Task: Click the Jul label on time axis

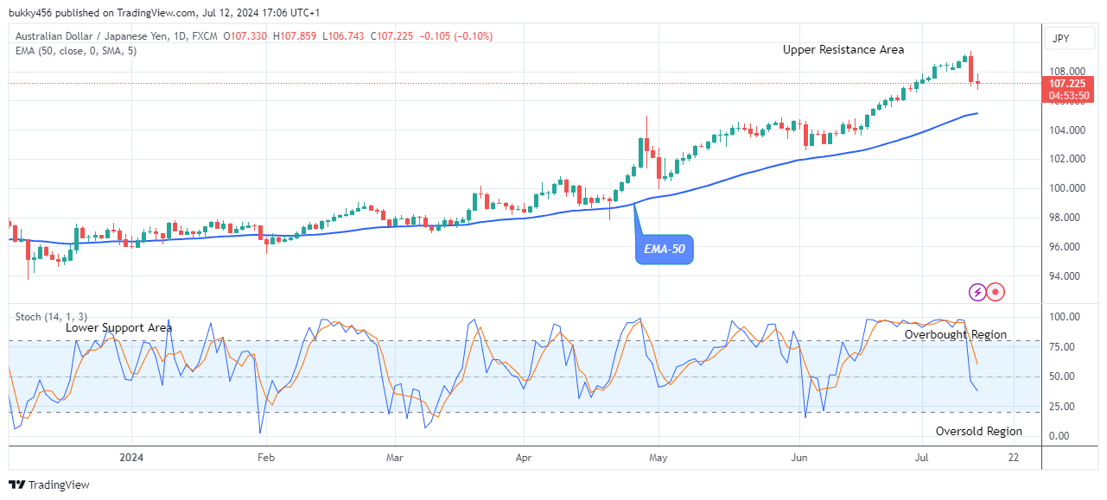Action: 922,457
